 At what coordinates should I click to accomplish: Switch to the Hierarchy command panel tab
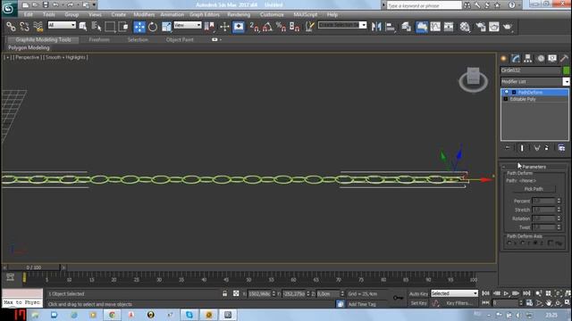(527, 58)
